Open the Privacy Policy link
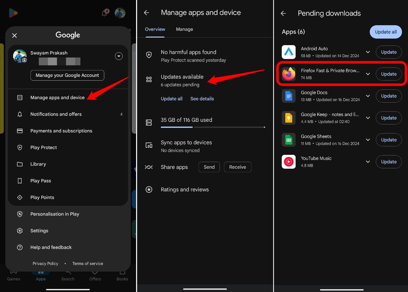The height and width of the screenshot is (292, 408). 45,264
